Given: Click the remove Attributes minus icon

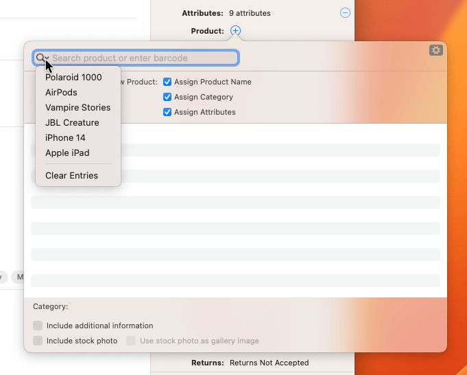Looking at the screenshot, I should 345,13.
